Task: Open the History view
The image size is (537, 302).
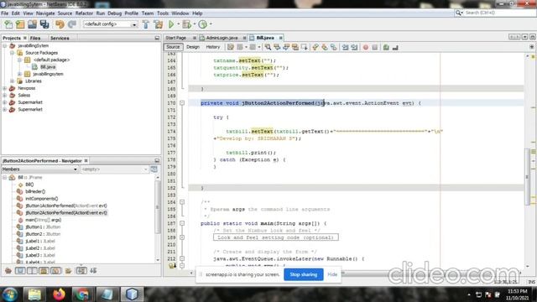Action: [x=212, y=47]
